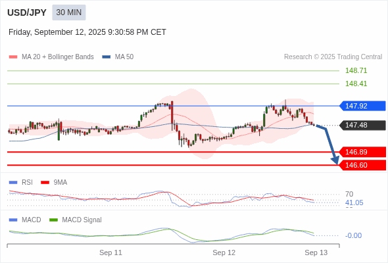Viewport: 388px width, 263px height.
Task: Click the MACD legend blue swatch
Action: tap(13, 220)
